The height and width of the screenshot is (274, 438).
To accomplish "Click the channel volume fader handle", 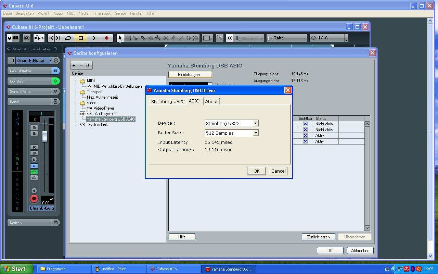I will pos(44,136).
